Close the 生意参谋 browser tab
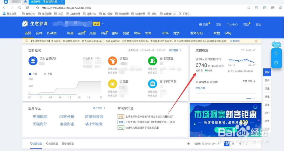 (x=62, y=1)
